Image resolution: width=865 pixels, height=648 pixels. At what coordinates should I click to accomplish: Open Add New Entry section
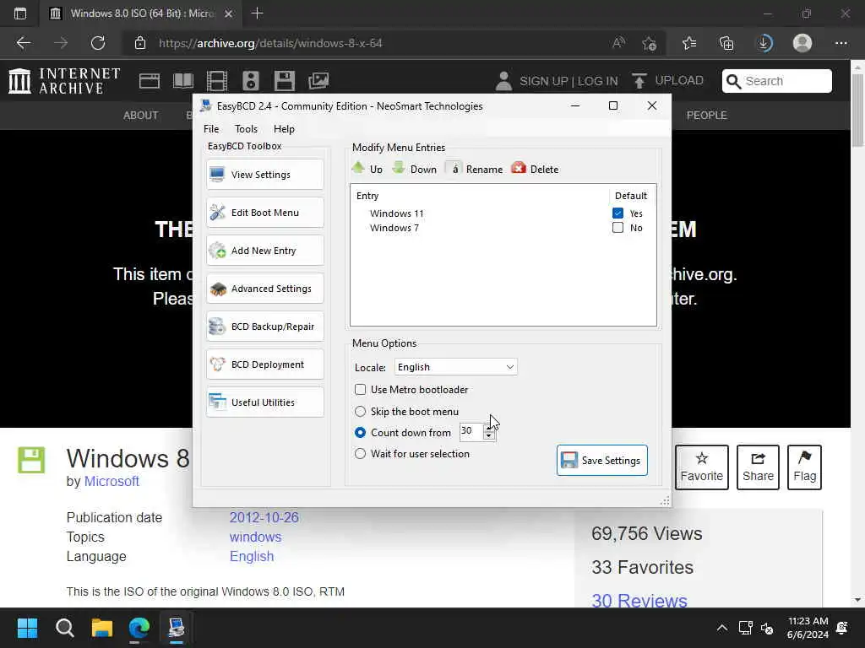264,250
